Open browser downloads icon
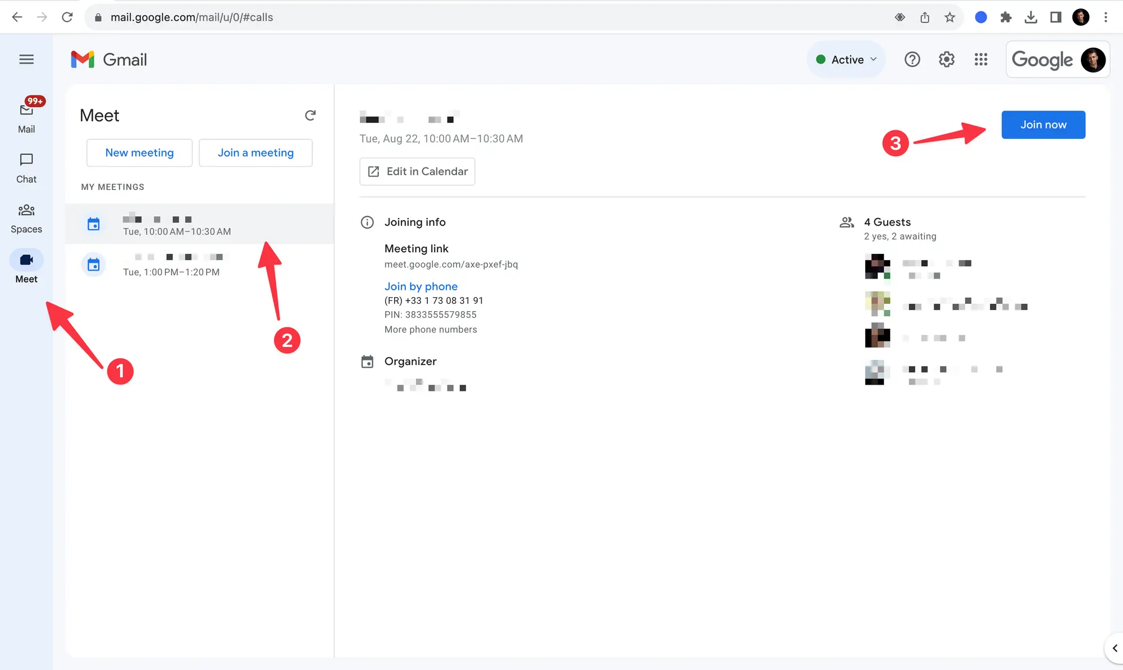Viewport: 1123px width, 670px height. tap(1031, 17)
